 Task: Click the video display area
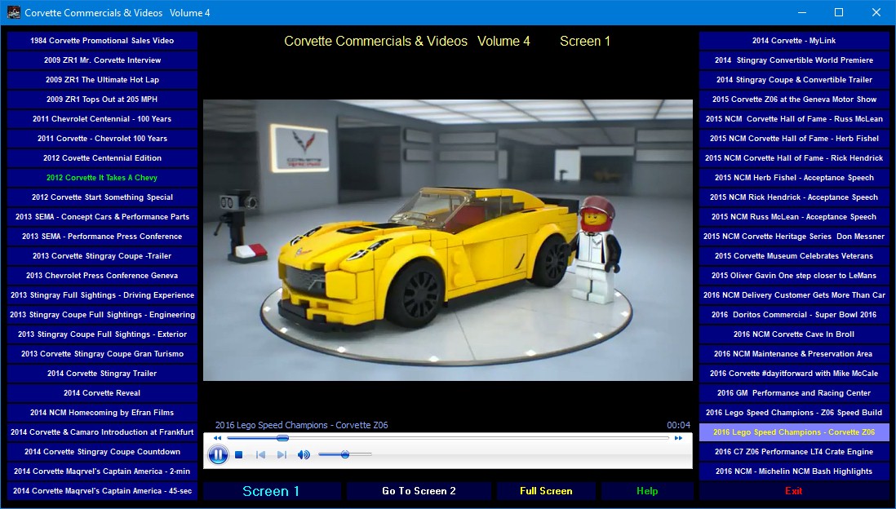click(448, 240)
